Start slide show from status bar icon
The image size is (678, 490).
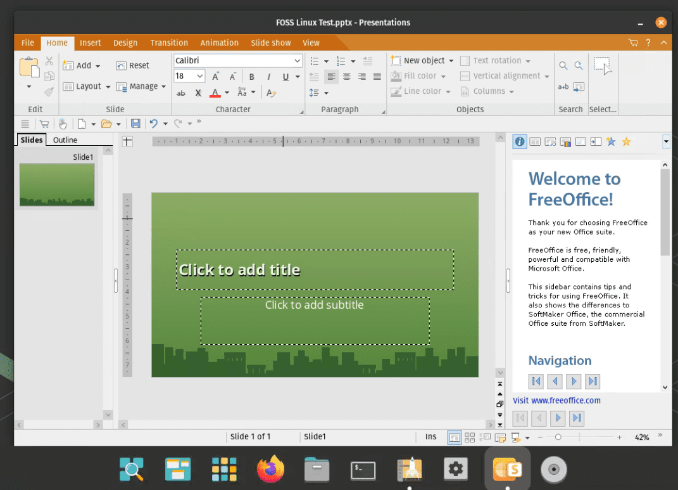[x=516, y=437]
